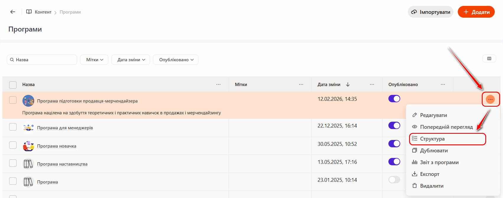Click the orange three-dots row actions button
Screen dimensions: 503x198
click(490, 100)
